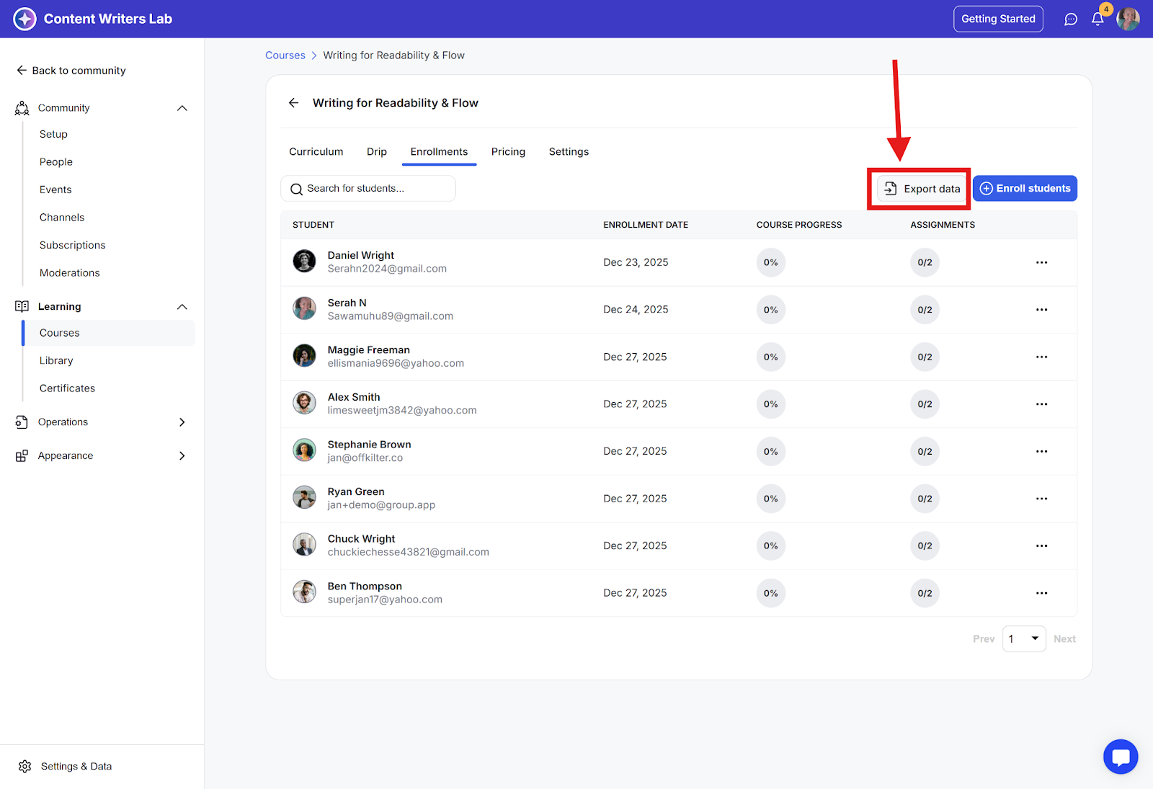Collapse the Learning section chevron
This screenshot has width=1153, height=789.
[x=182, y=307]
